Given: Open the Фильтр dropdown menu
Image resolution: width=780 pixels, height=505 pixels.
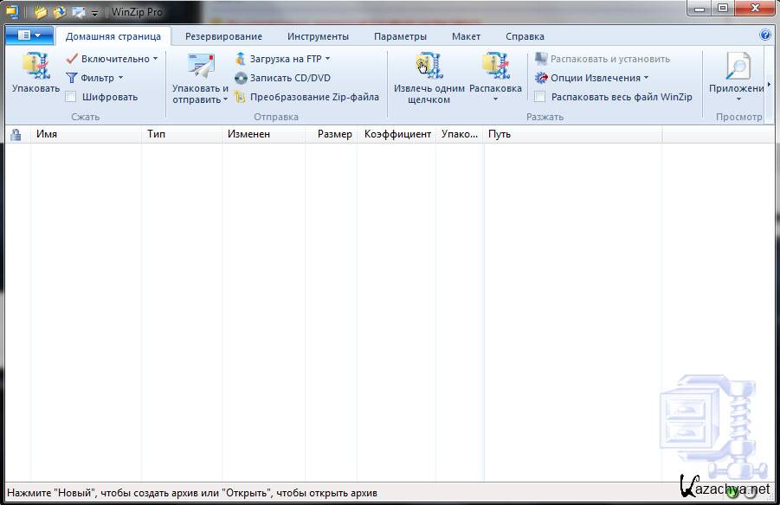Looking at the screenshot, I should click(120, 78).
